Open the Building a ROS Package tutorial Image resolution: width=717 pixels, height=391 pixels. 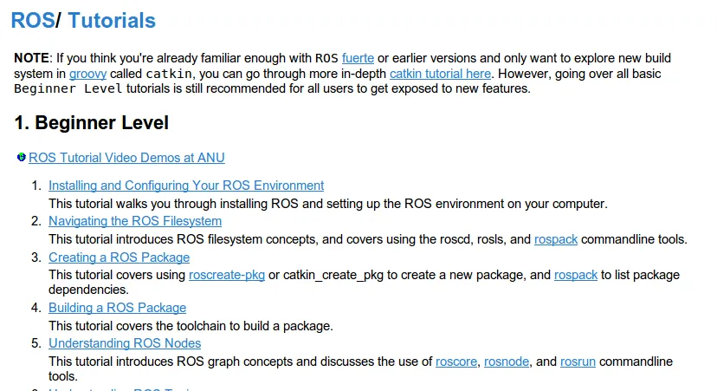(x=117, y=308)
